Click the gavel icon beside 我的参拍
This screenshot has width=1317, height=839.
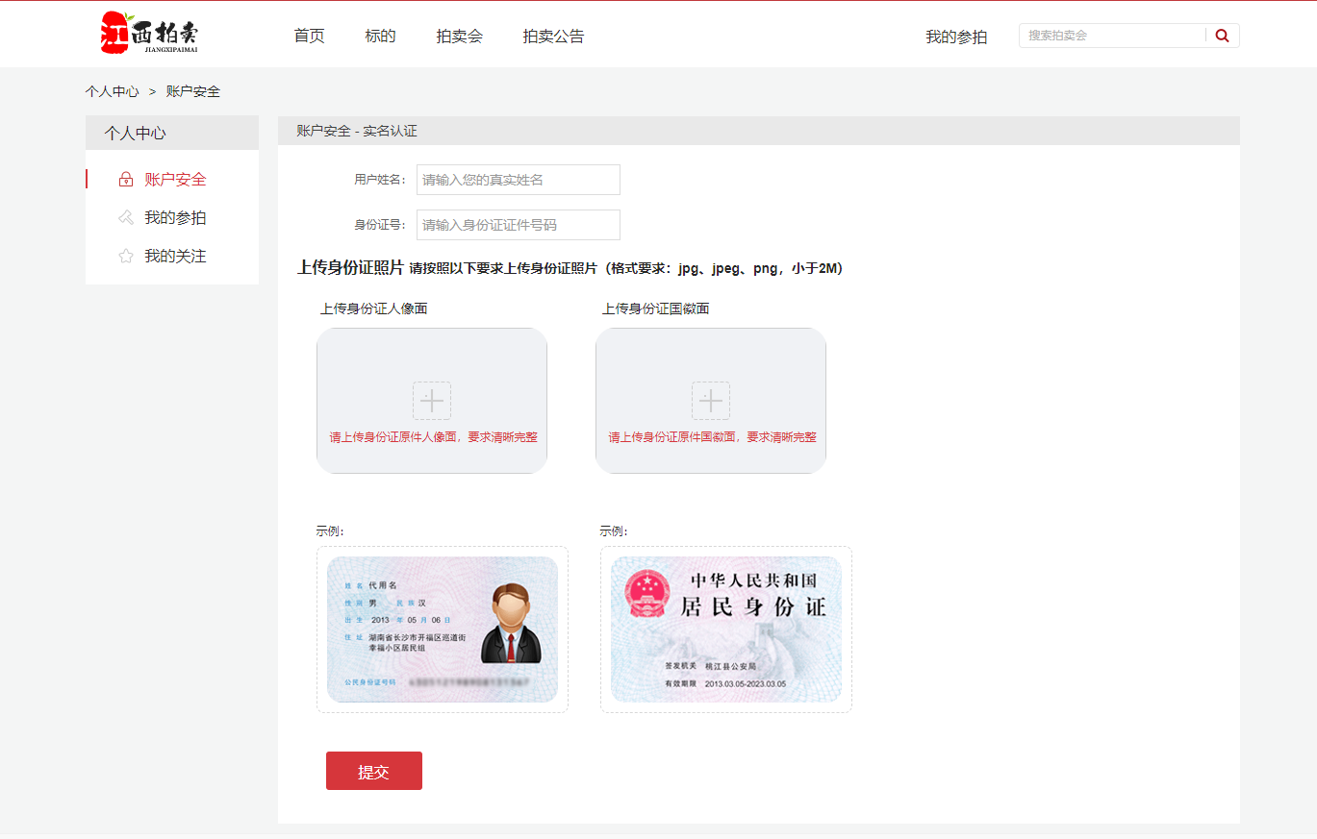click(x=125, y=218)
